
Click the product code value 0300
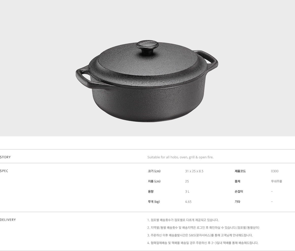[275, 171]
